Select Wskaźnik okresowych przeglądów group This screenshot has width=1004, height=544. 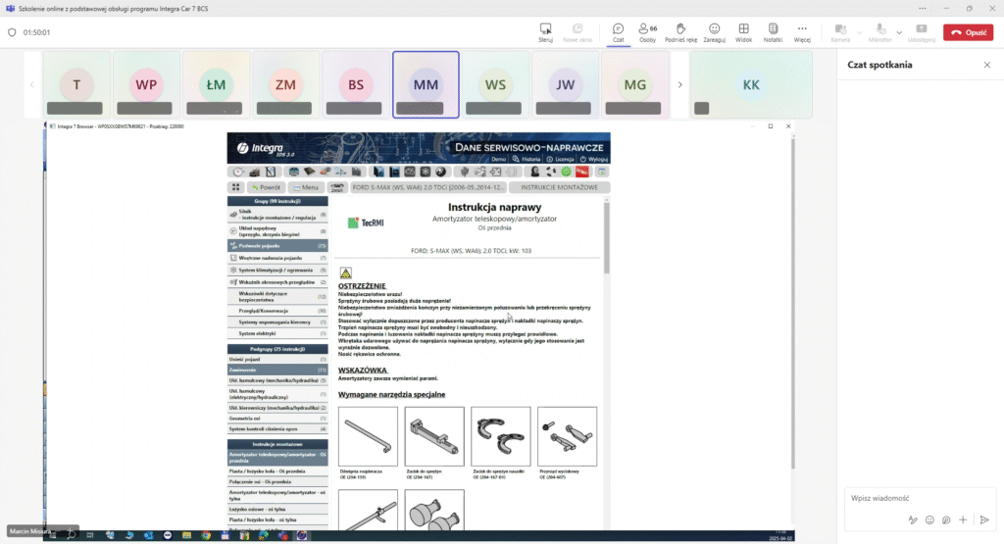[x=277, y=282]
